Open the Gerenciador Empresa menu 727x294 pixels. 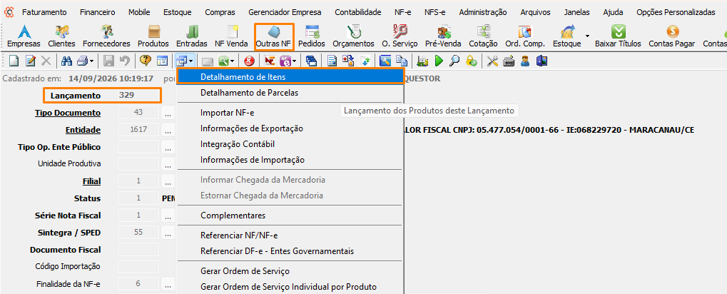(285, 12)
